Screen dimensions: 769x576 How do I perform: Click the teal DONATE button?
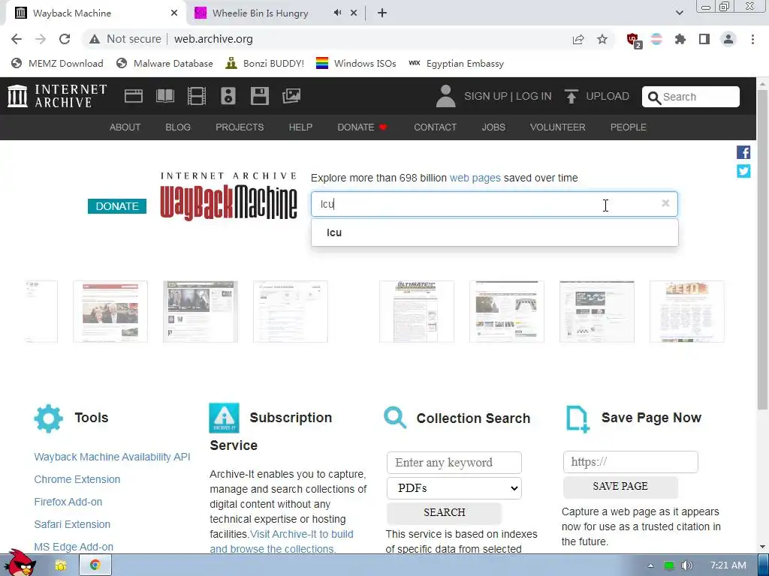[117, 206]
